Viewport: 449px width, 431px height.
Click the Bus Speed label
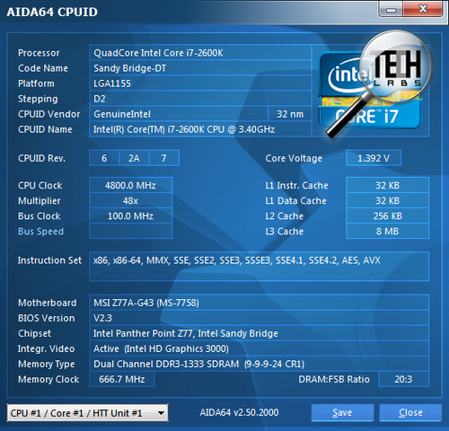[x=40, y=232]
